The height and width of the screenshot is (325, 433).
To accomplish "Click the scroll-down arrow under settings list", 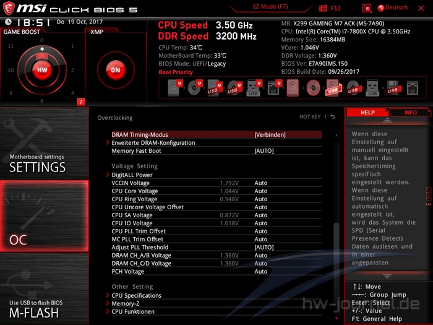I will tap(337, 318).
